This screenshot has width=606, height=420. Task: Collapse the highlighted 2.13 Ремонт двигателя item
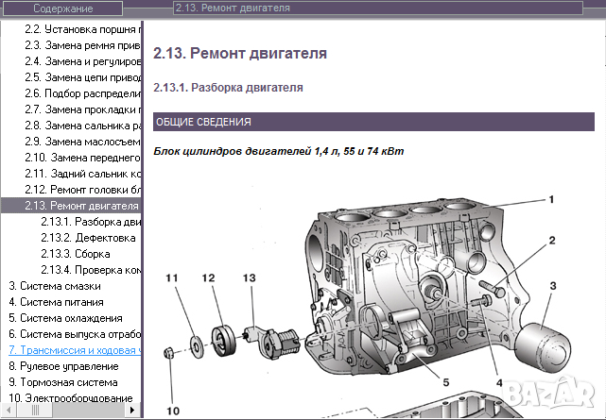pyautogui.click(x=81, y=206)
